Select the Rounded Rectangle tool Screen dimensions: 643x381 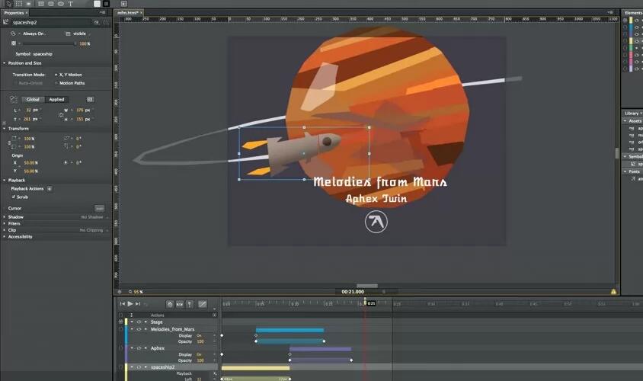pyautogui.click(x=51, y=4)
